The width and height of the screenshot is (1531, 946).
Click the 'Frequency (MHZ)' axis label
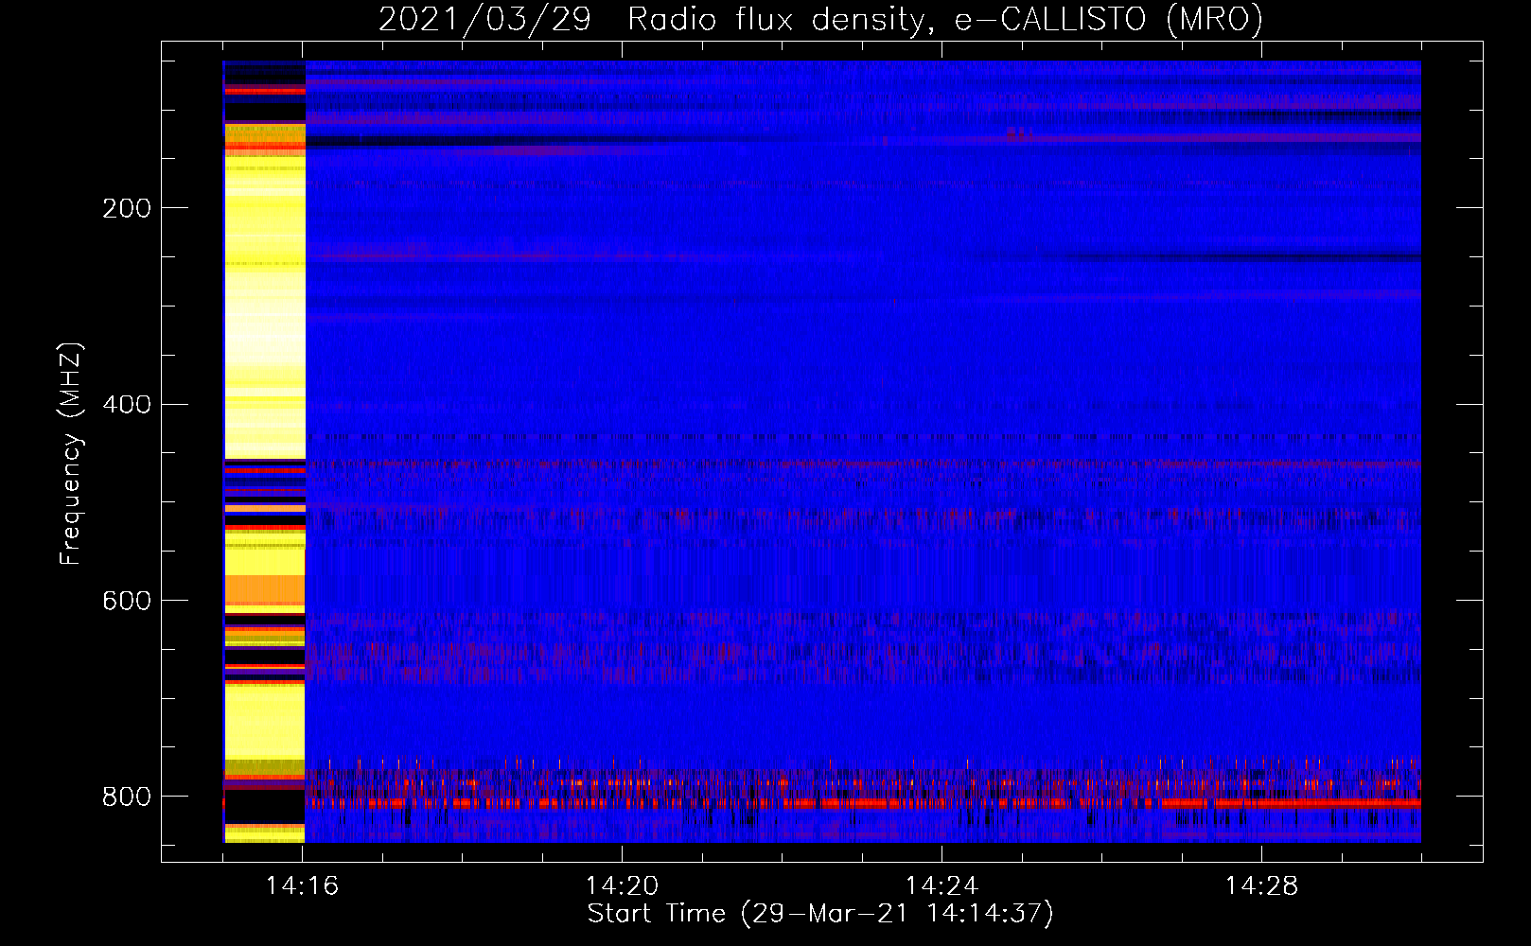[70, 454]
